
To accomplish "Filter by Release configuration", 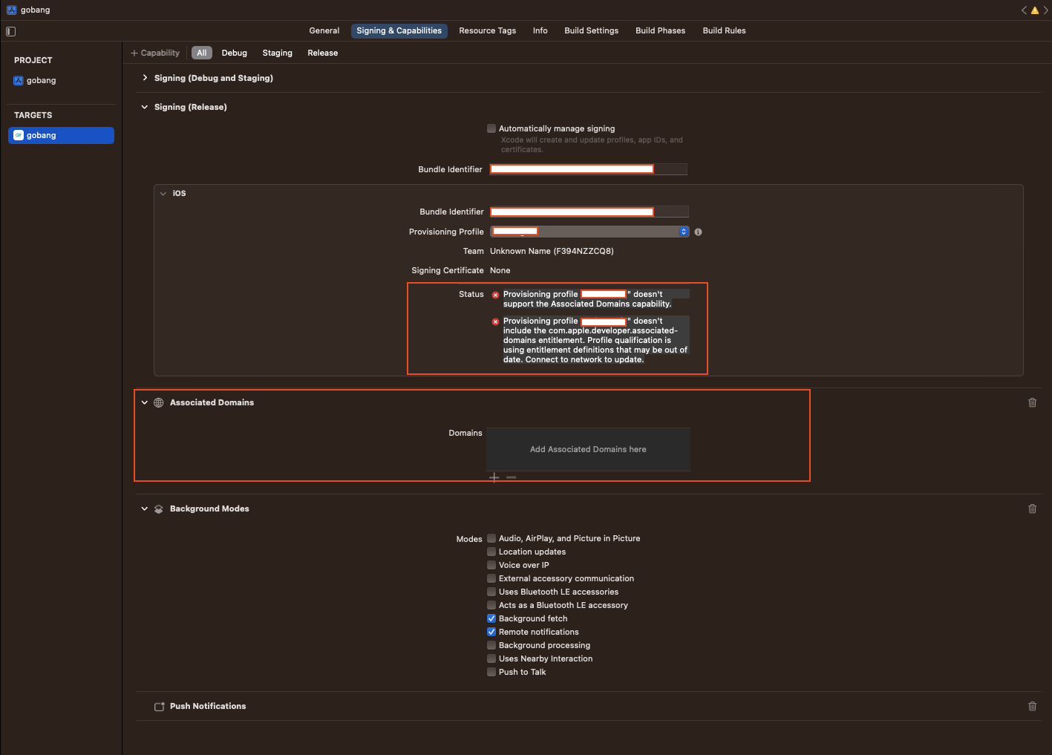I will tap(323, 53).
